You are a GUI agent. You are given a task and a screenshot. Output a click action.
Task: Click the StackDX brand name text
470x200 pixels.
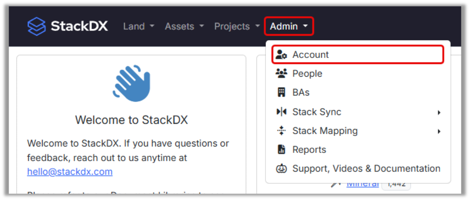click(79, 26)
